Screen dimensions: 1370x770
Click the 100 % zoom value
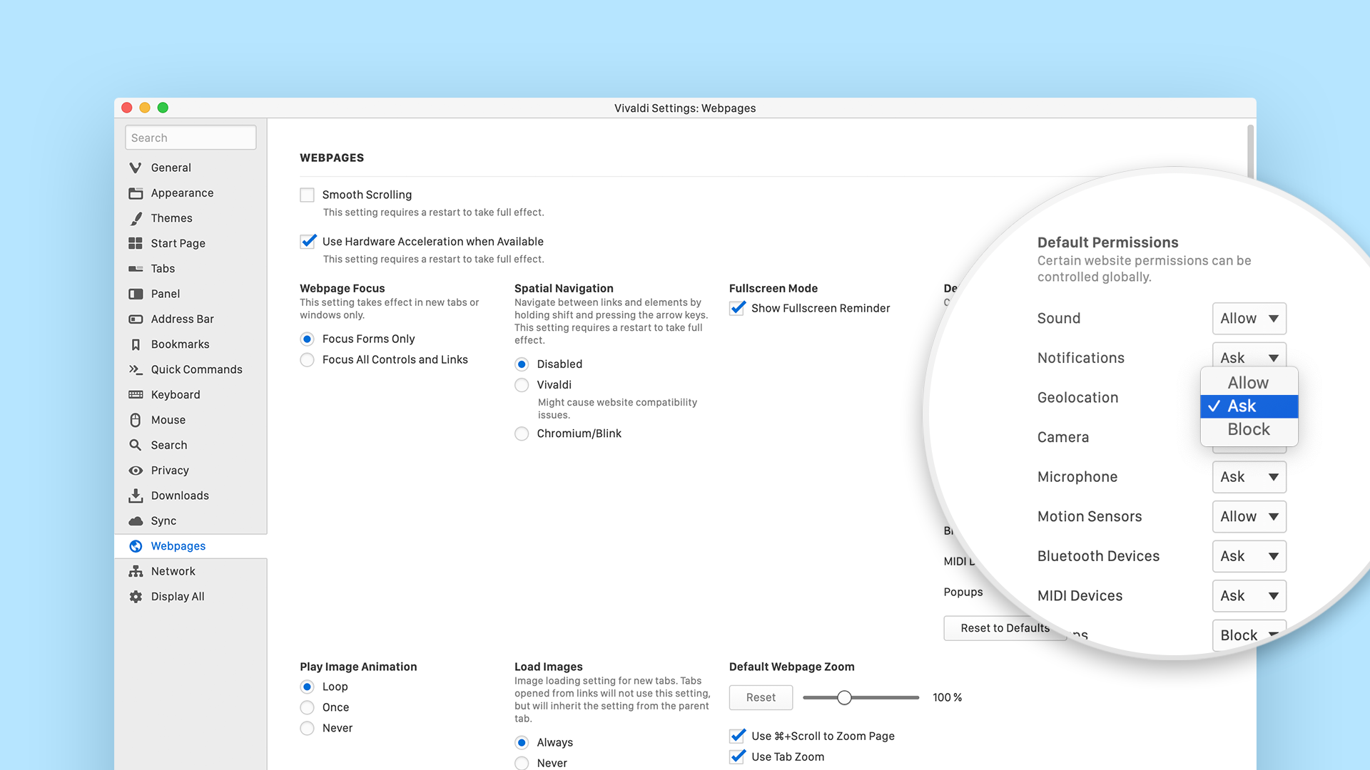tap(947, 697)
